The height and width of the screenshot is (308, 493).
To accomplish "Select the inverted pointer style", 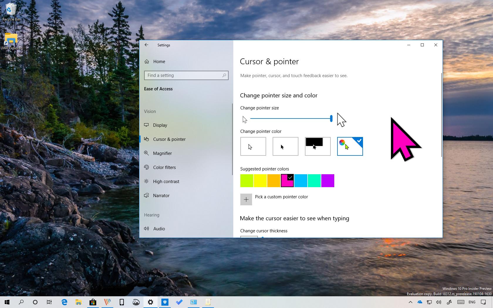I will [317, 146].
